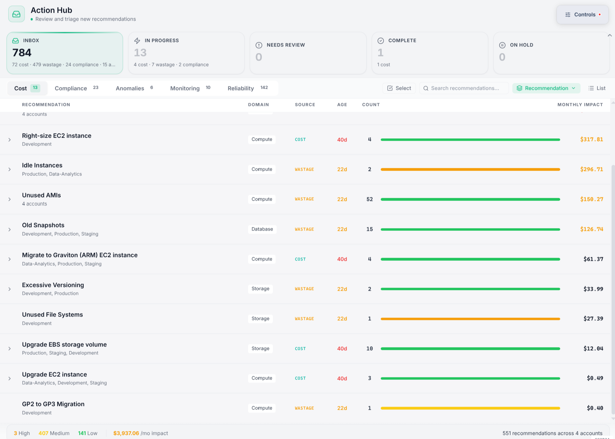
Task: Switch to the Anomalies tab
Action: coord(134,88)
